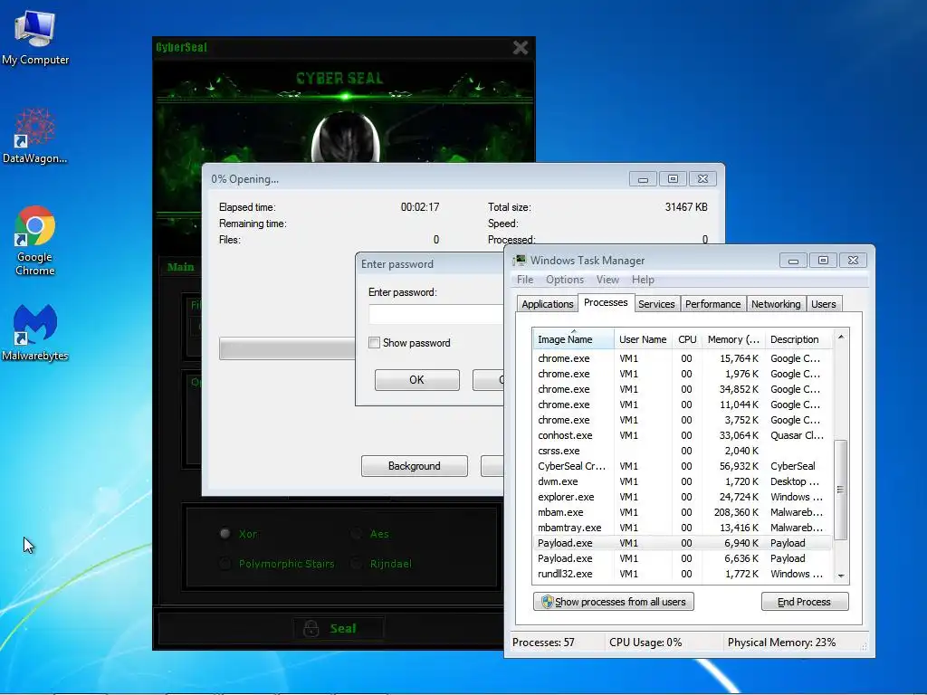The width and height of the screenshot is (927, 695).
Task: Click Physical Memory: 23% status entry
Action: (x=781, y=643)
